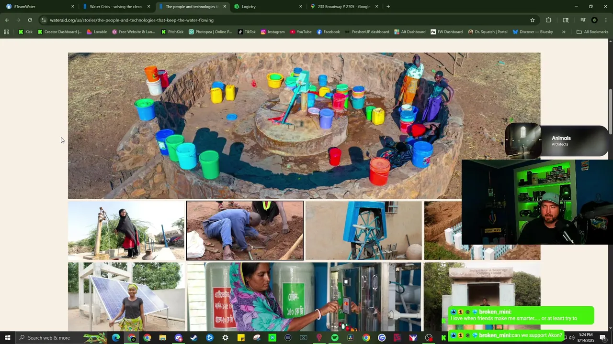Open the Instagram bookmark
The width and height of the screenshot is (613, 344).
(272, 32)
